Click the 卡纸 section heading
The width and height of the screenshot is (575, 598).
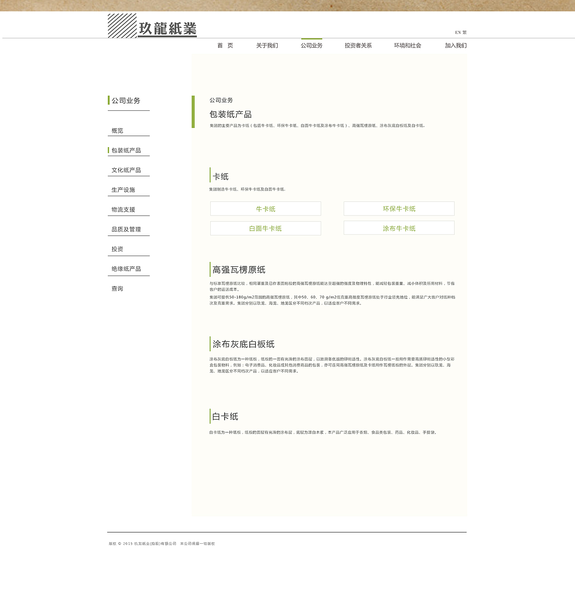coord(221,177)
